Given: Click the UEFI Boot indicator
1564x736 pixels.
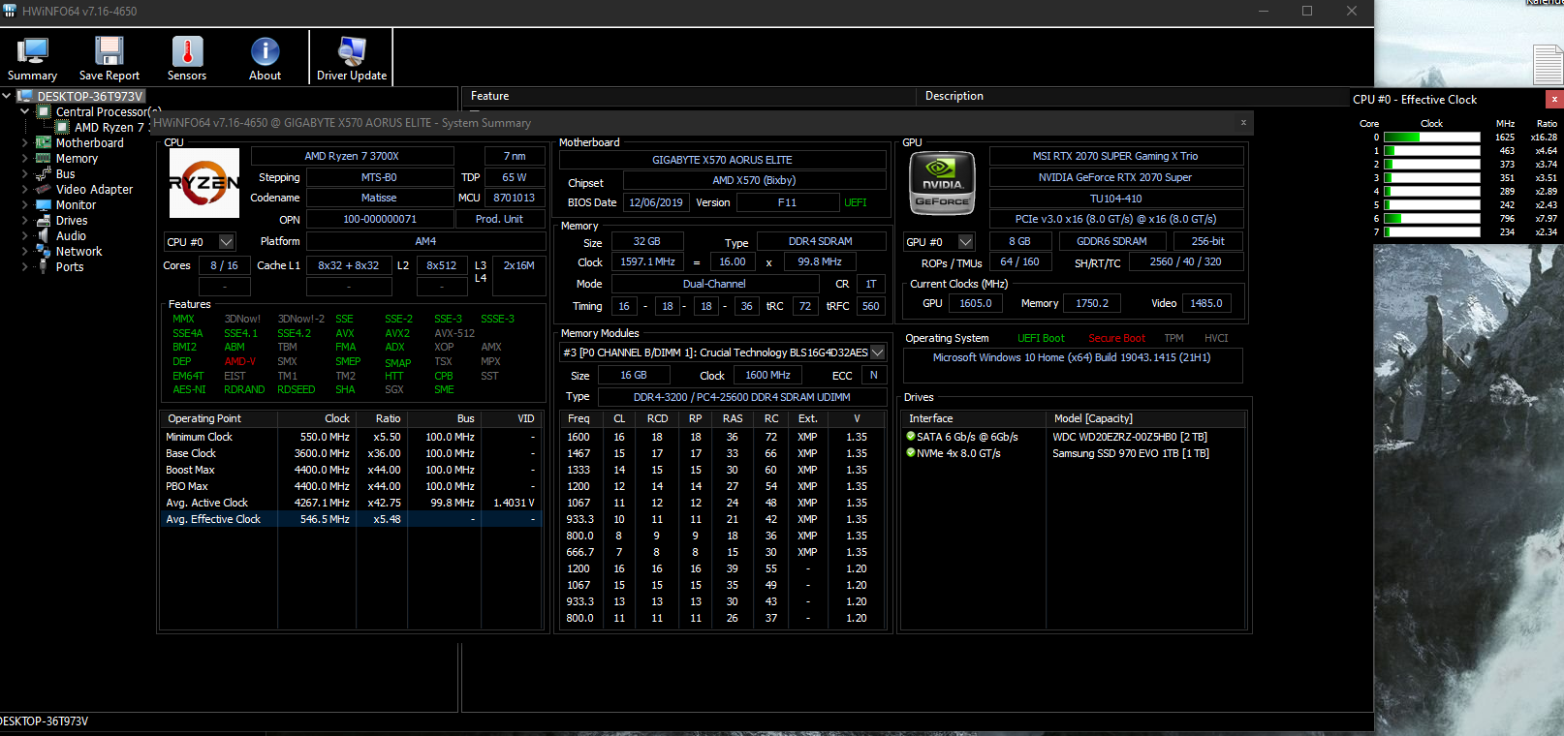Looking at the screenshot, I should tap(1041, 338).
